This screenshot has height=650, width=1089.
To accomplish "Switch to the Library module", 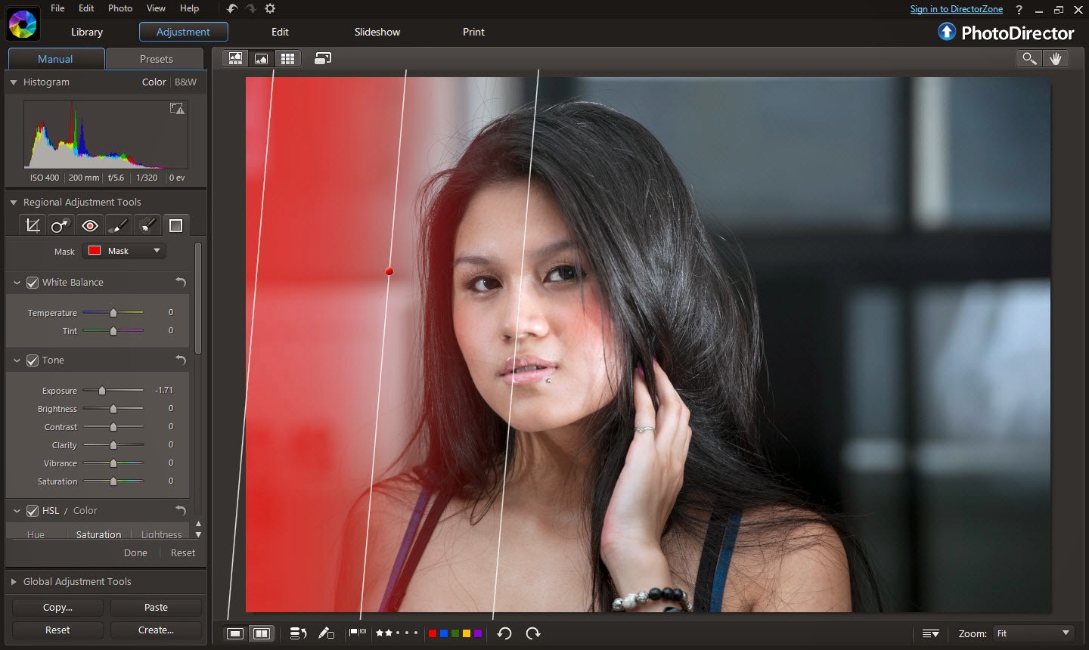I will click(87, 32).
